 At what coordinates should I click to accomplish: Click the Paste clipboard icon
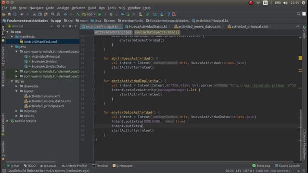[46, 14]
